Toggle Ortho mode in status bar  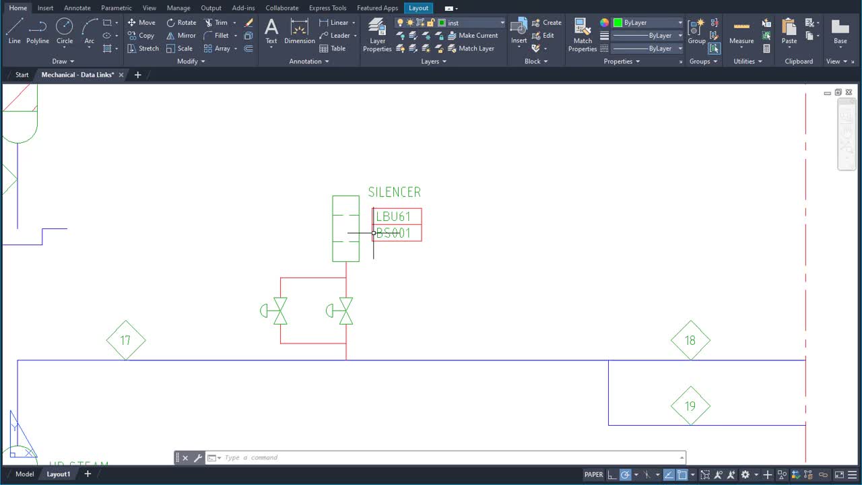click(x=611, y=475)
